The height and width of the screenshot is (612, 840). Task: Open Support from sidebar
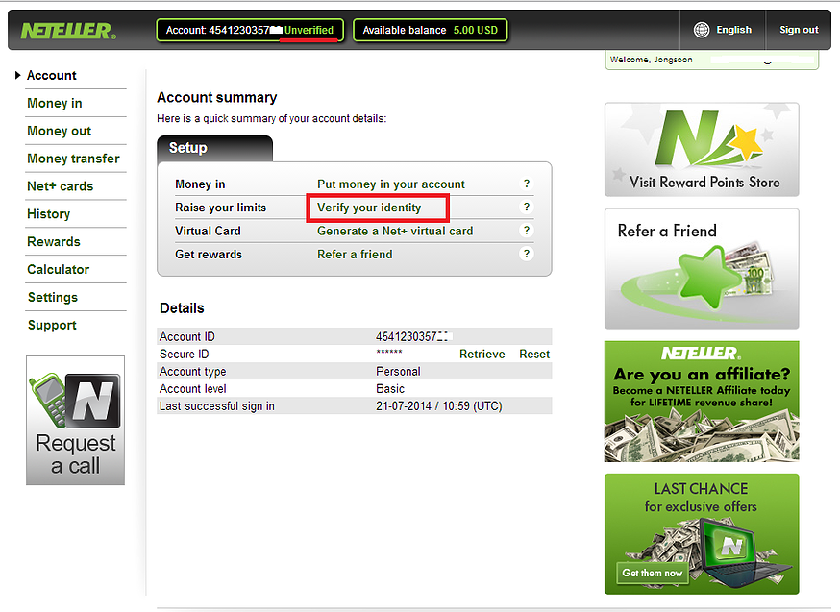pos(52,326)
